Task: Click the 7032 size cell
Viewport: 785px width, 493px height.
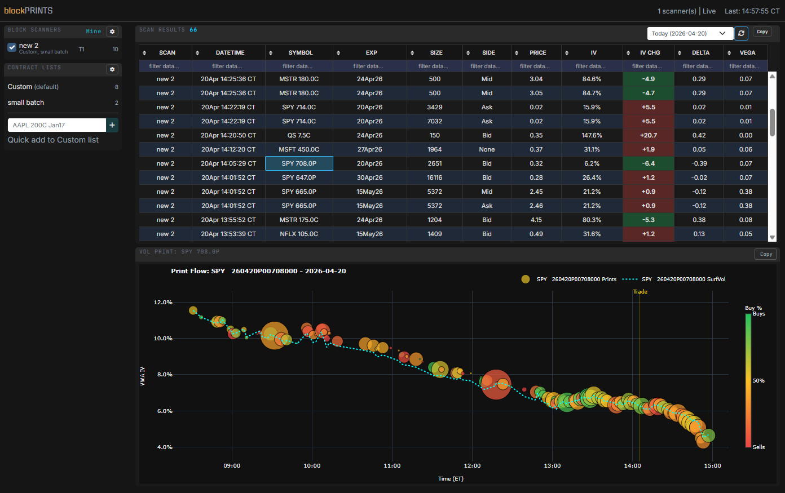Action: pos(435,121)
